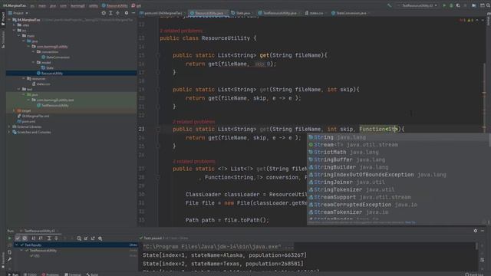Toggle Structure tool window stripe button on left edge
Screen dimensions: 491x276
pos(3,39)
